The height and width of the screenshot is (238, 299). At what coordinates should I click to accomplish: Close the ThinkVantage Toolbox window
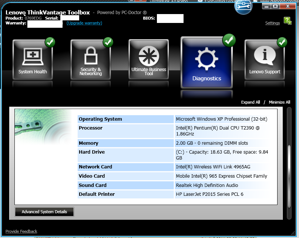click(x=288, y=6)
